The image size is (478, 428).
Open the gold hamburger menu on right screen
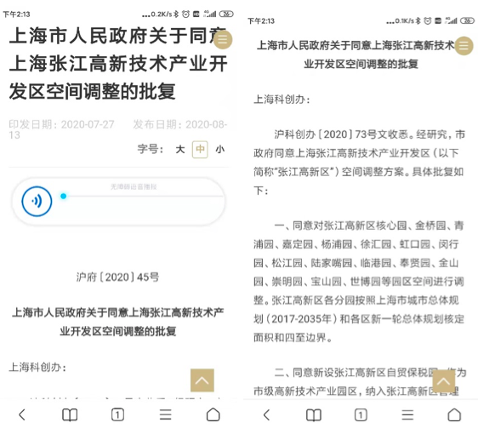point(464,46)
